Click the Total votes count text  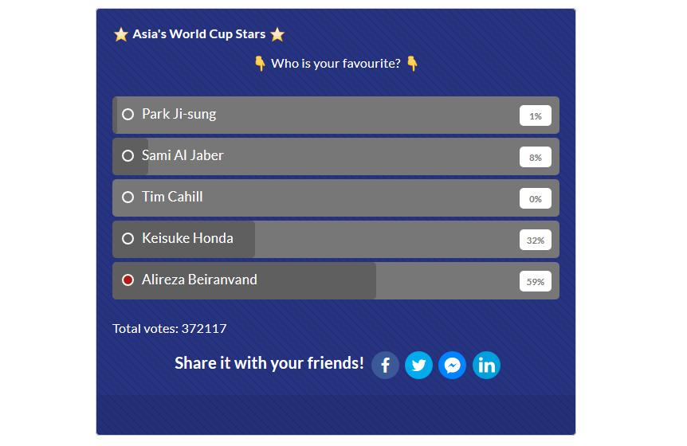pos(170,328)
